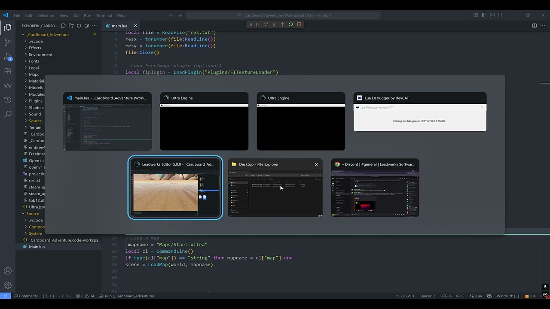
Task: Pause the debug session
Action: click(257, 24)
